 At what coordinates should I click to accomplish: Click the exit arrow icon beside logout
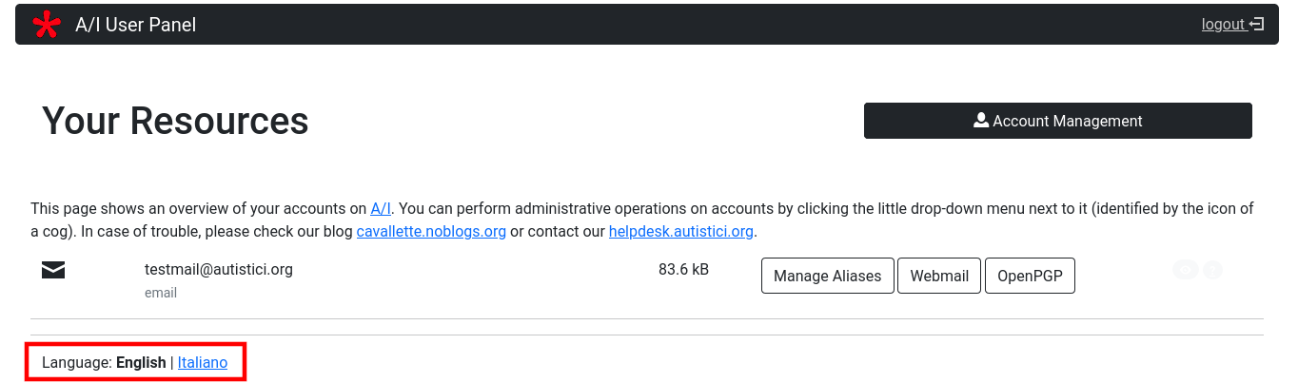pyautogui.click(x=1257, y=25)
